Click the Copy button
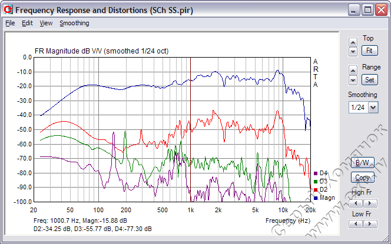Viewport: 391px width, 244px height. coord(363,178)
